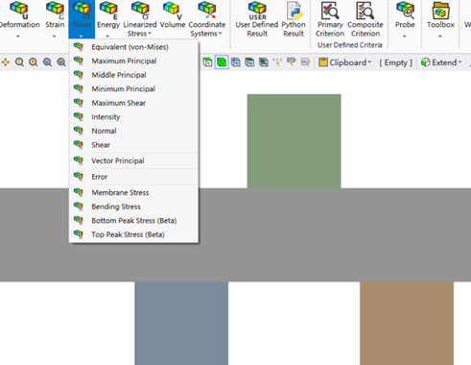Click the pan arrows icon in view toolbar
Screen dimensions: 471x365
tap(6, 62)
